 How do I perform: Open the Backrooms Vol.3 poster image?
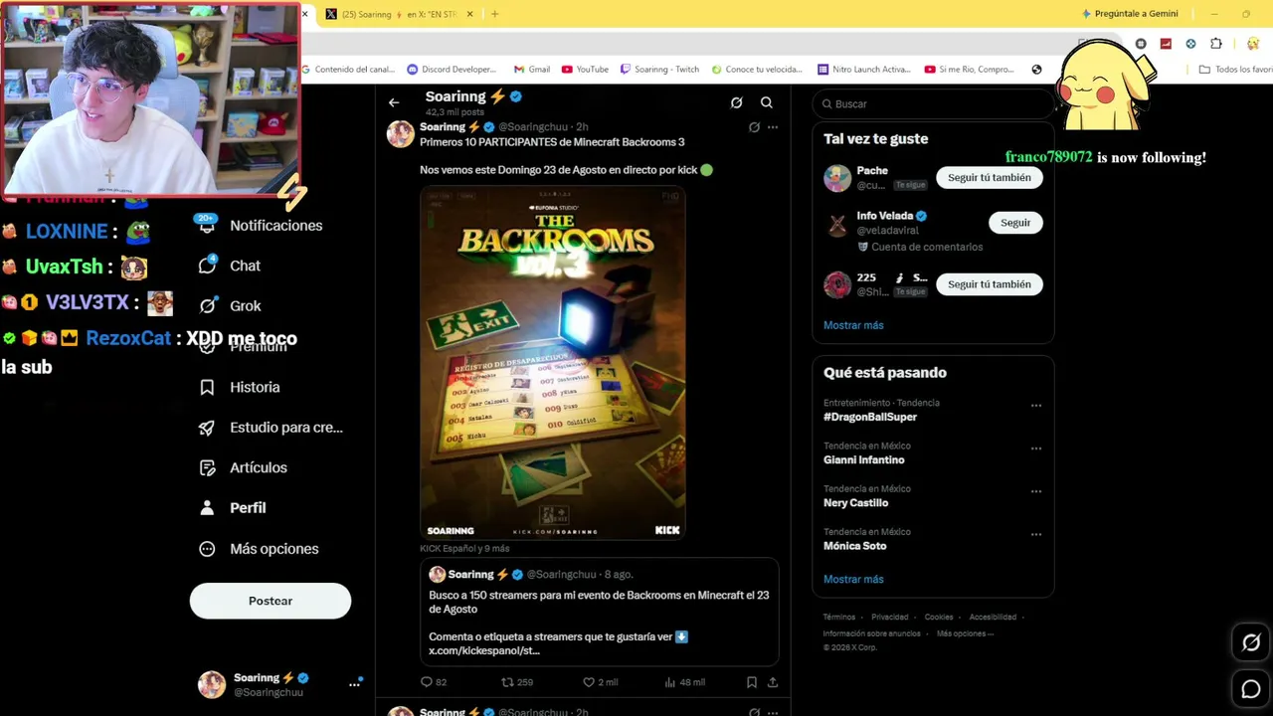(553, 363)
